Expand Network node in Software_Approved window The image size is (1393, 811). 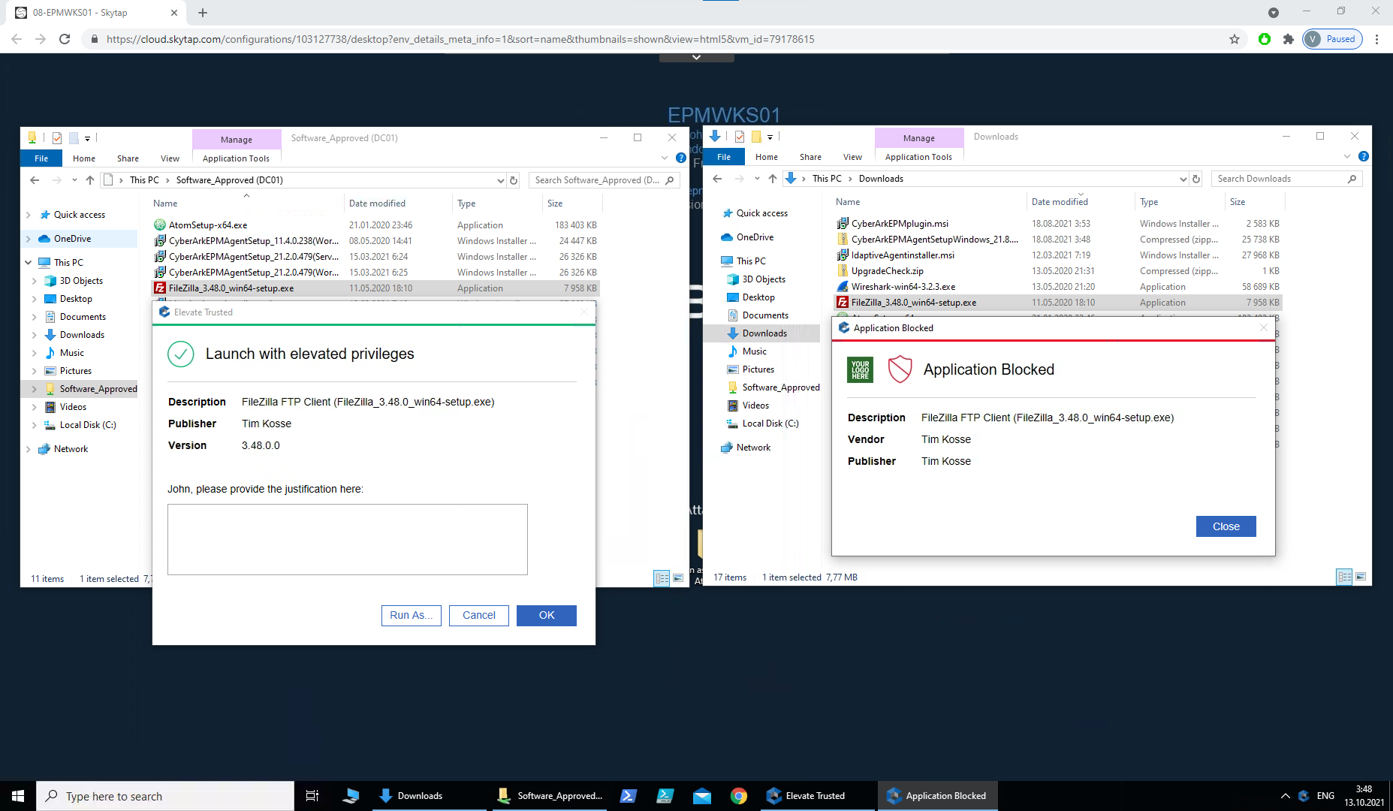29,449
